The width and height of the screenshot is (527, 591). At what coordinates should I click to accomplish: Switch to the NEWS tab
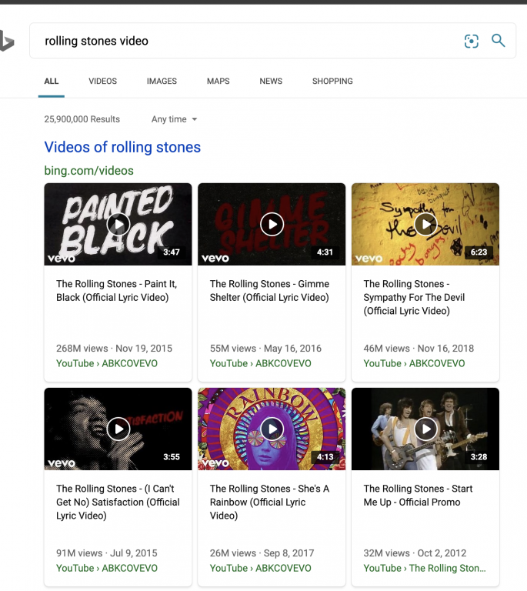click(271, 81)
